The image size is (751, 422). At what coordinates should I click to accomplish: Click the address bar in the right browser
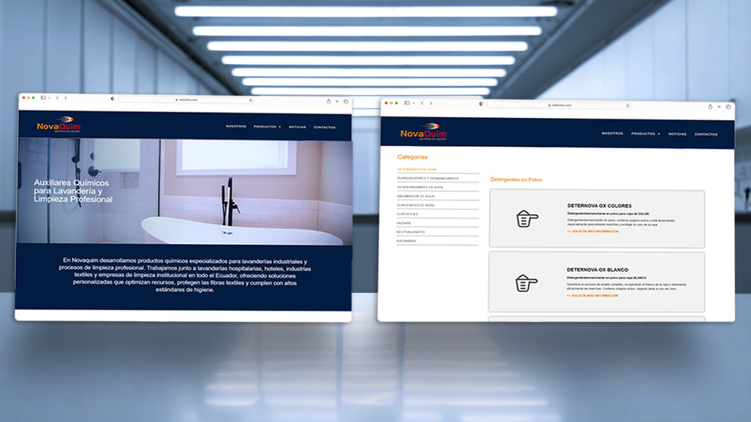tap(559, 105)
